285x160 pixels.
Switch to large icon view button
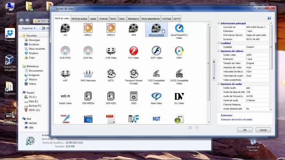pyautogui.click(x=190, y=128)
